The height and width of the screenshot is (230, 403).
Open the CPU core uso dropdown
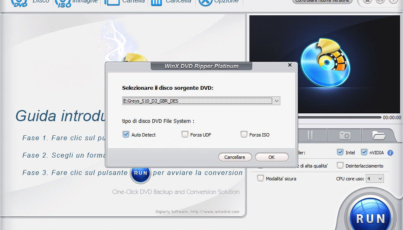[x=375, y=178]
